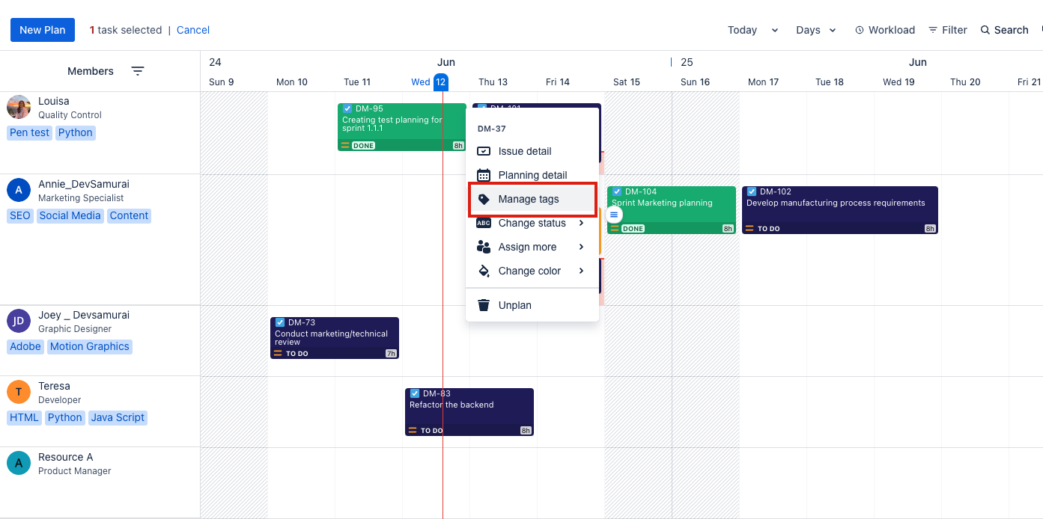This screenshot has width=1043, height=519.
Task: Click Louisa's profile avatar
Action: (19, 107)
